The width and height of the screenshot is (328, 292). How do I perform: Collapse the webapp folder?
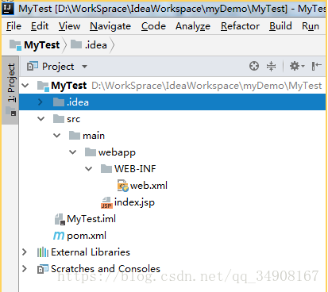pos(73,152)
